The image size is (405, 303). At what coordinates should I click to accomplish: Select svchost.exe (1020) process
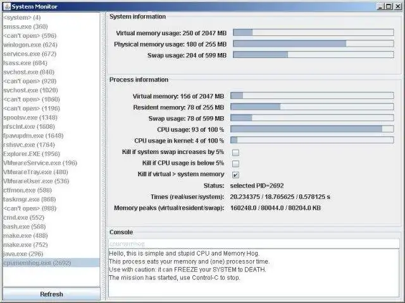(x=51, y=90)
